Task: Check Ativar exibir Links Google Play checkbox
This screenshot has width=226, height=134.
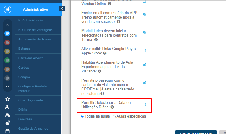Action: click(144, 51)
